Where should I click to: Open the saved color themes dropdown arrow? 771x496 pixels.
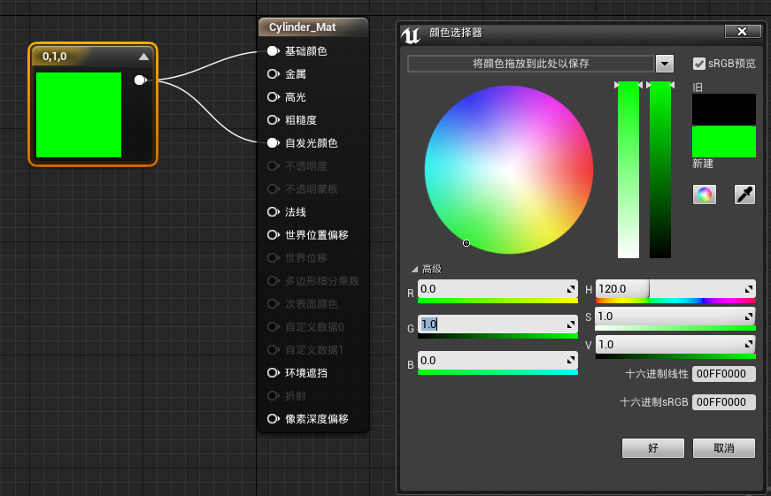click(x=665, y=64)
